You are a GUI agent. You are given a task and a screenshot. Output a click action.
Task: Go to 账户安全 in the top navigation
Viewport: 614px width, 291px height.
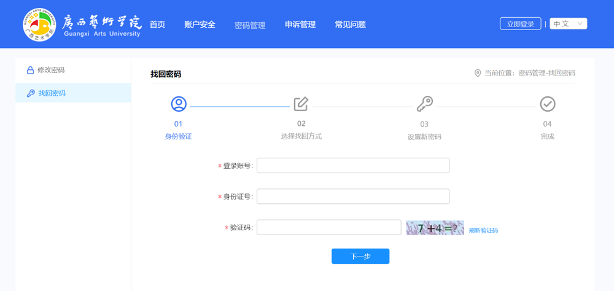coord(200,25)
